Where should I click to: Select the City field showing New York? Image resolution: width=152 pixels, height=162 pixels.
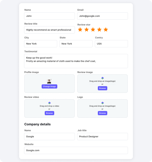coord(41,44)
